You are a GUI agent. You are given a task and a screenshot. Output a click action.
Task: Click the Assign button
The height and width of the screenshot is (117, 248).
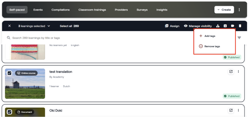(x=172, y=26)
